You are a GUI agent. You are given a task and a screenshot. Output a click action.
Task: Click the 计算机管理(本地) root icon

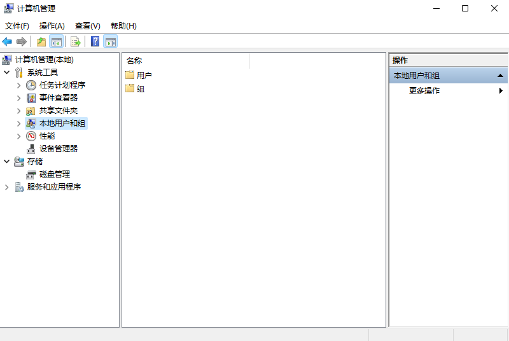[7, 60]
